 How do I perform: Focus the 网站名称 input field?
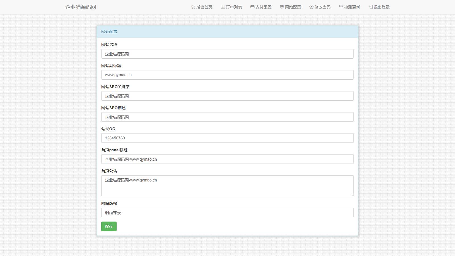227,54
